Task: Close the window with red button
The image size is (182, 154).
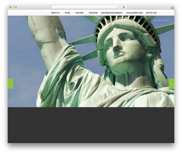Action: (x=11, y=7)
